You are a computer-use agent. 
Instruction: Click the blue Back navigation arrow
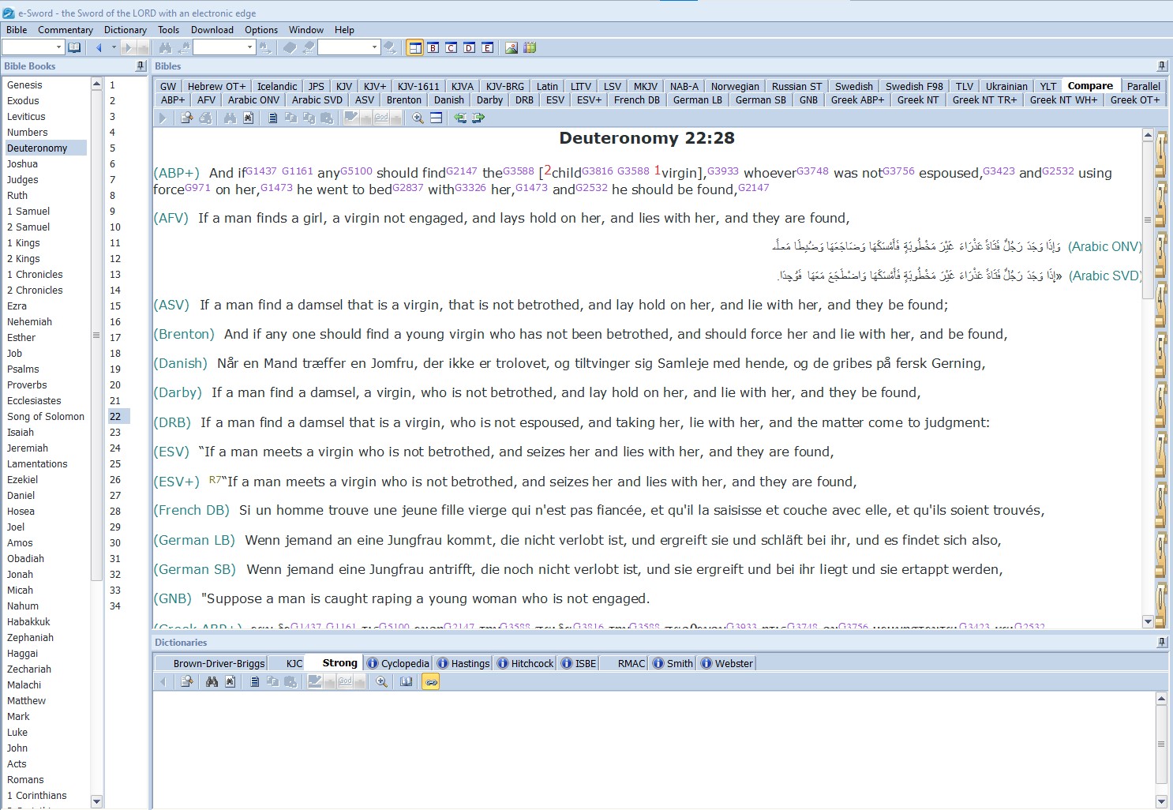point(99,47)
